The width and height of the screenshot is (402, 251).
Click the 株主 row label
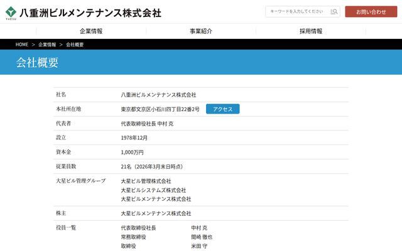(x=61, y=213)
